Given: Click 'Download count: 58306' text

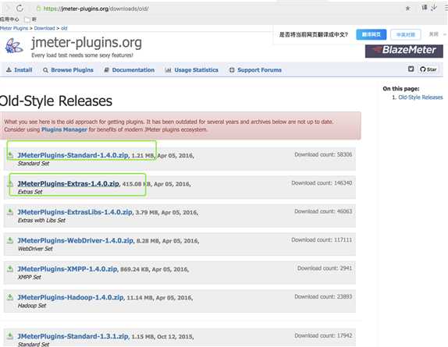Looking at the screenshot, I should (323, 154).
